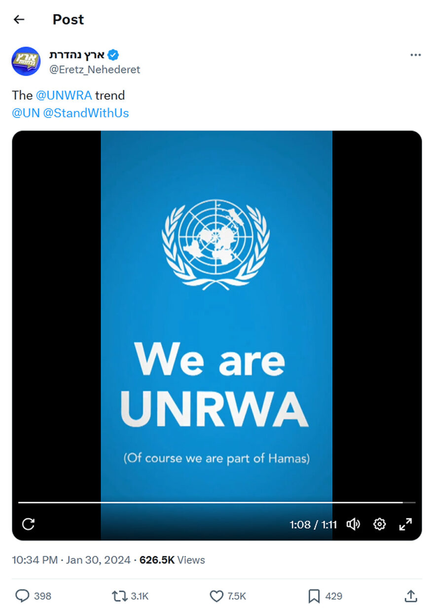Replay the video with the replay icon
Image resolution: width=434 pixels, height=613 pixels.
(x=29, y=524)
